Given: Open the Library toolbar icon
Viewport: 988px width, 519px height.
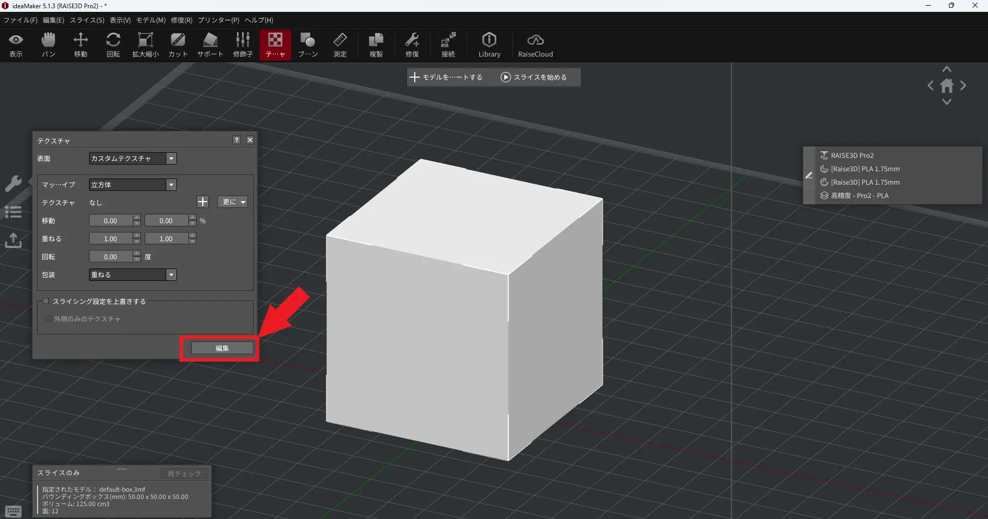Looking at the screenshot, I should 489,45.
